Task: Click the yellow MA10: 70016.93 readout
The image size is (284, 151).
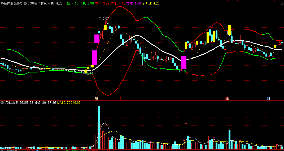Action: (69, 103)
